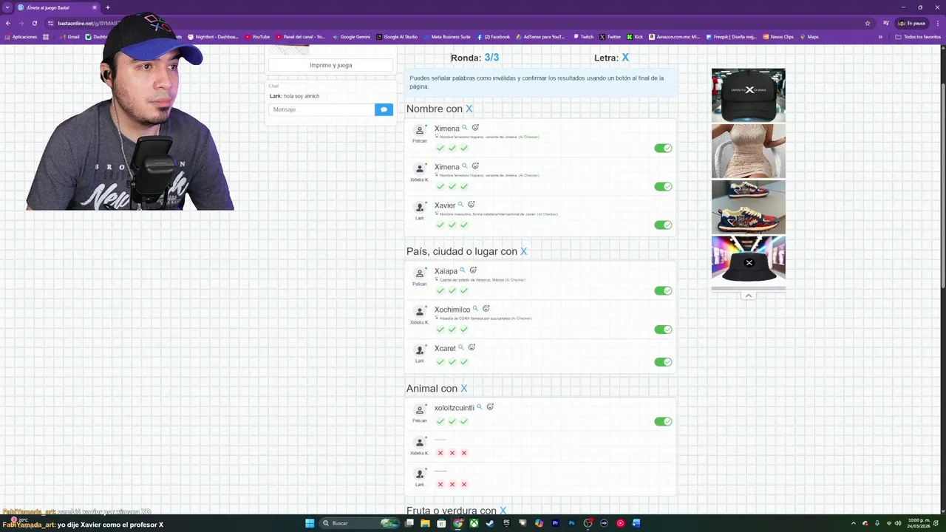Click En pausa profile button
This screenshot has height=532, width=946.
(x=913, y=23)
